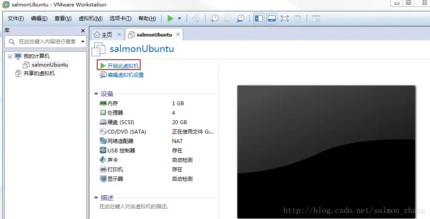Viewport: 430px width, 219px height.
Task: Switch to the salmonUbuntu tab
Action: pos(154,35)
